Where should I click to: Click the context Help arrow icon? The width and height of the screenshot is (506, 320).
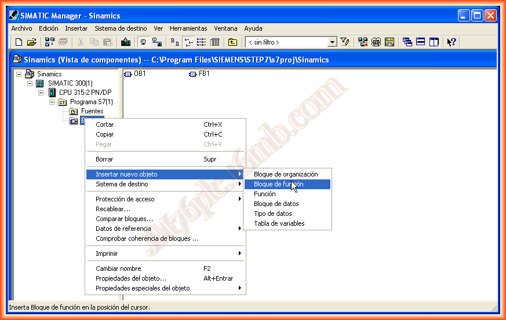452,42
